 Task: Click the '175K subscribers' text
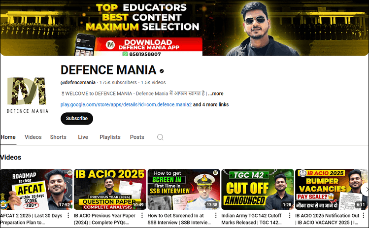point(118,83)
